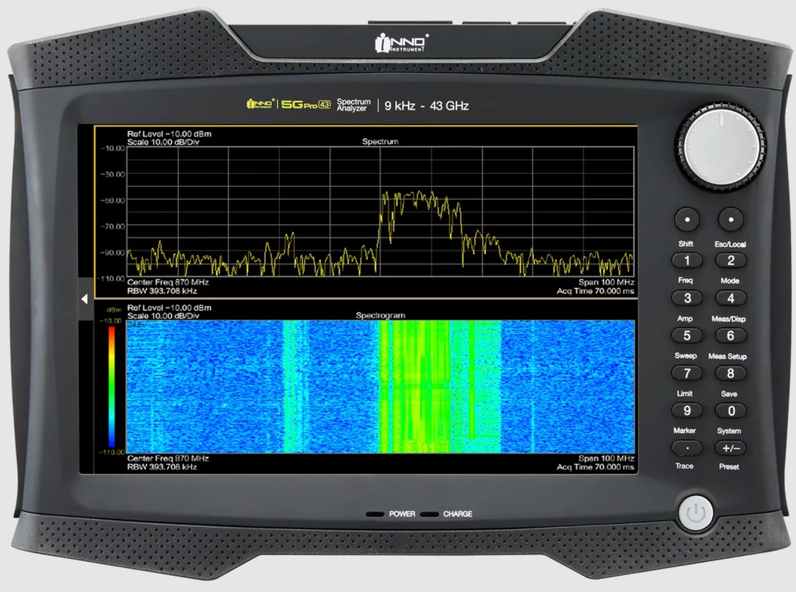Open measurement display via Meas/Disp key
Viewport: 796px width, 592px height.
pos(731,335)
